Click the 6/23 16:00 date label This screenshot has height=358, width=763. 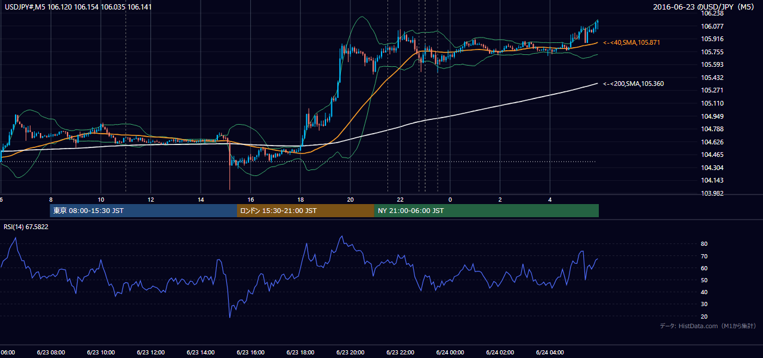pos(251,353)
